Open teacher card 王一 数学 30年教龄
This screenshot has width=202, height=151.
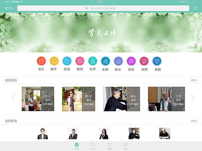coord(38,99)
